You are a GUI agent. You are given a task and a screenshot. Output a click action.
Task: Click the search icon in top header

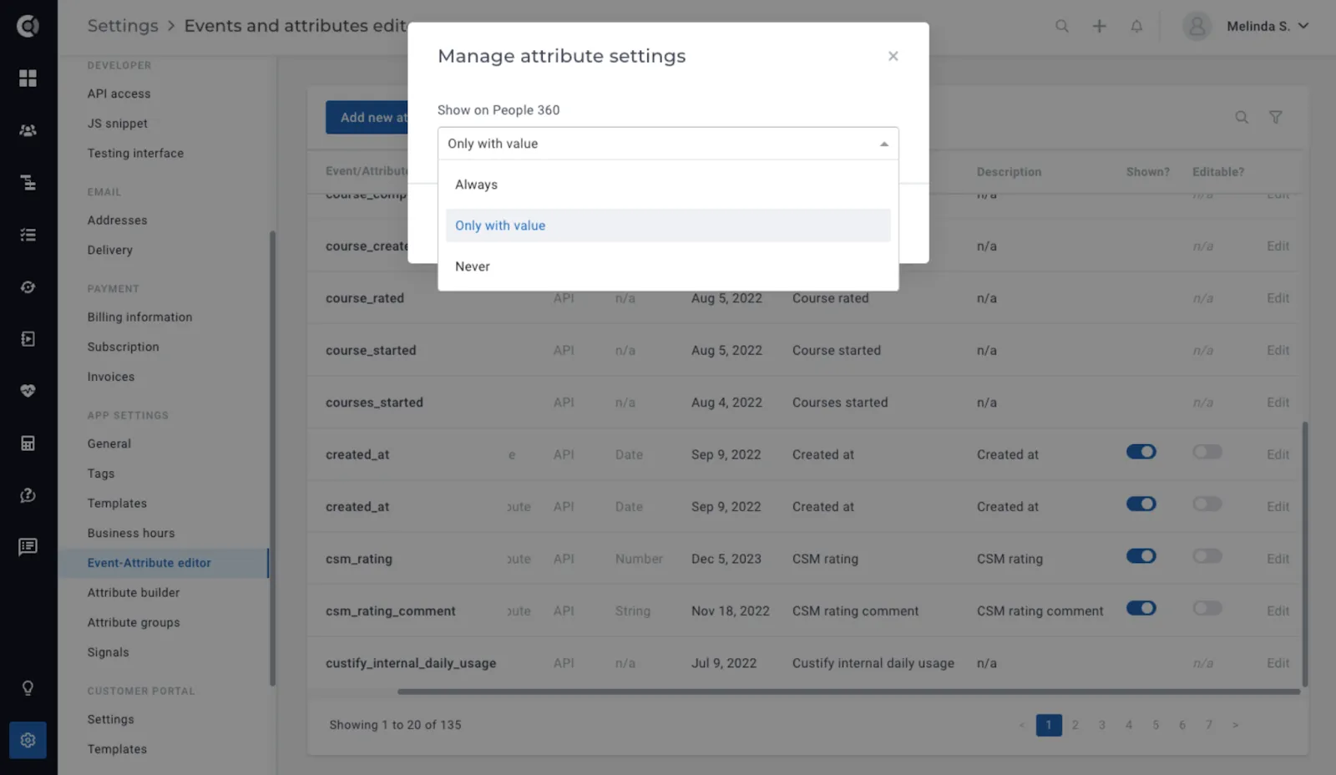1062,26
